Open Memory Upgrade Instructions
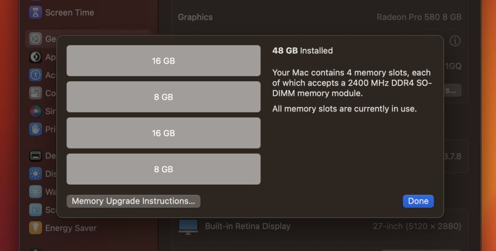 pos(133,201)
